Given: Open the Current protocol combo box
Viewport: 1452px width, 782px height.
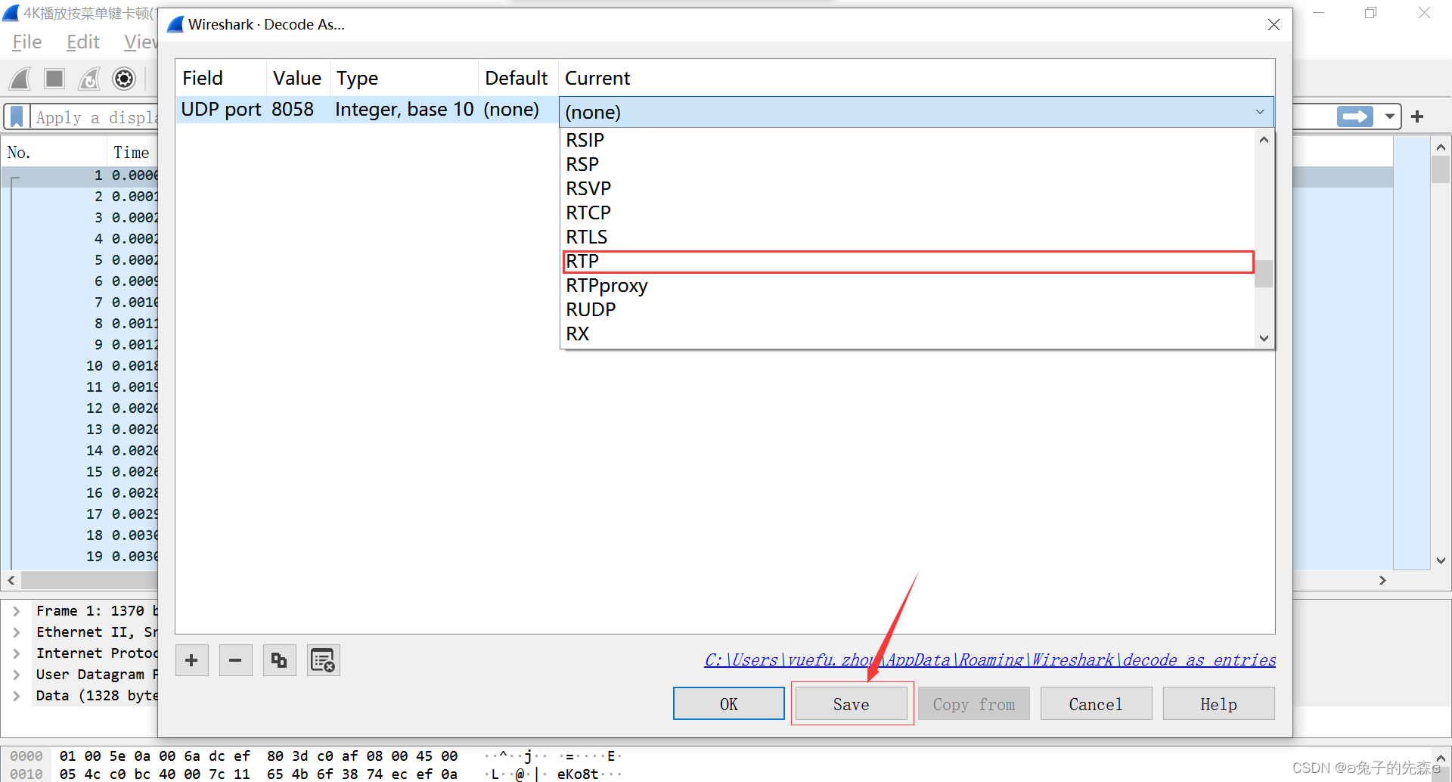Looking at the screenshot, I should pos(917,112).
